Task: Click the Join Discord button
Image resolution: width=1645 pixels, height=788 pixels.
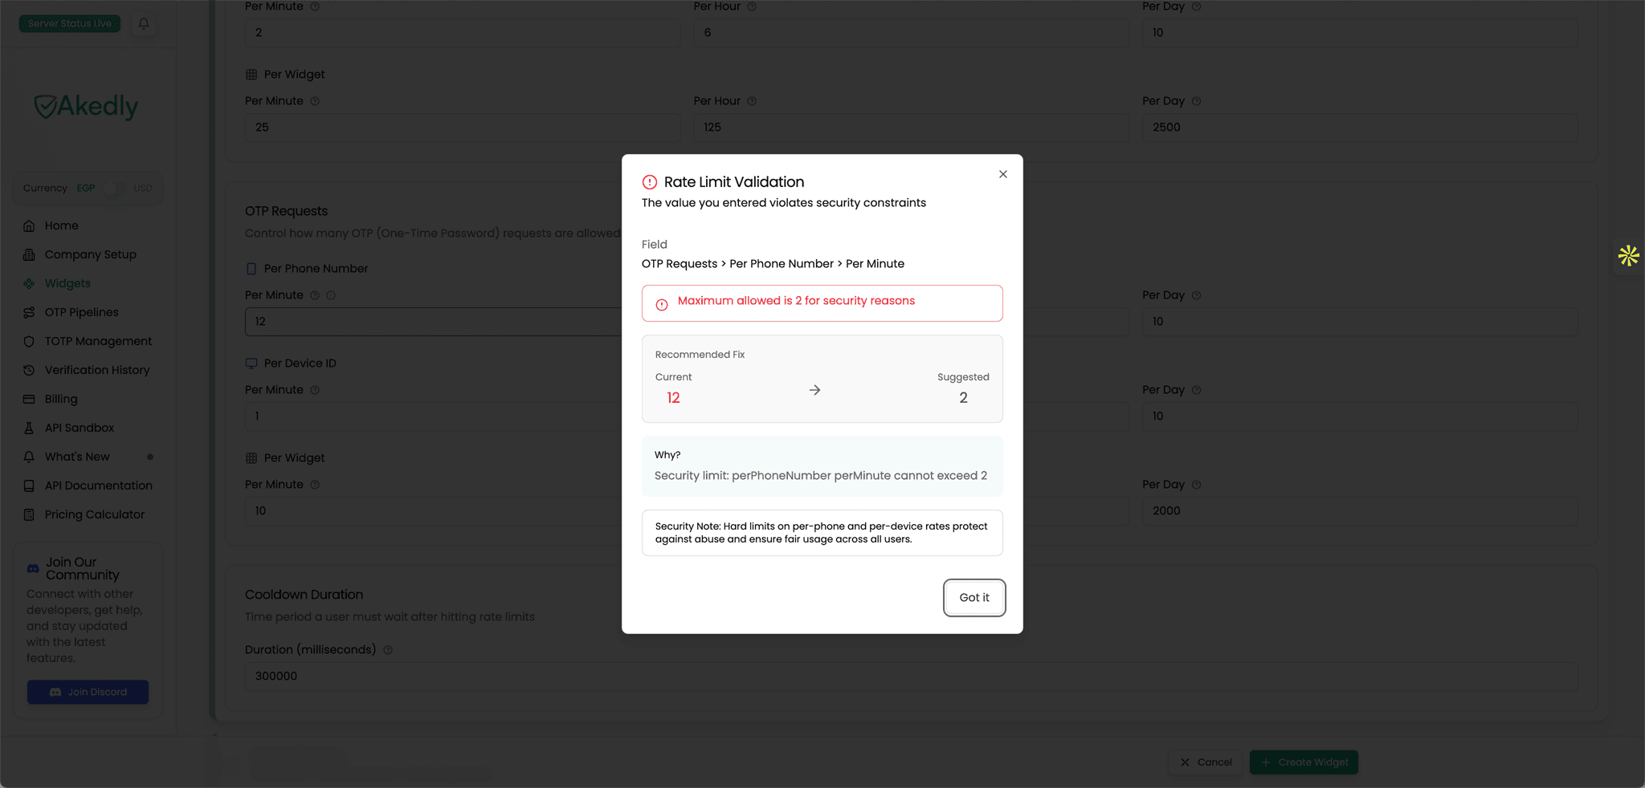Action: pos(88,693)
